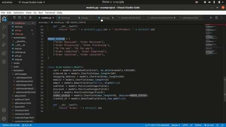Click the UTF-8 encoding selector
Screen dimensions: 226x127
185,125
